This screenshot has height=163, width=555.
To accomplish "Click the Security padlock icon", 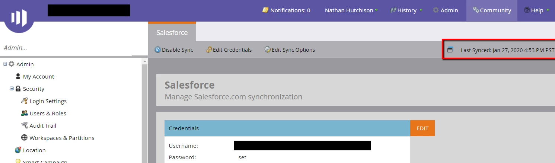I will coord(18,89).
